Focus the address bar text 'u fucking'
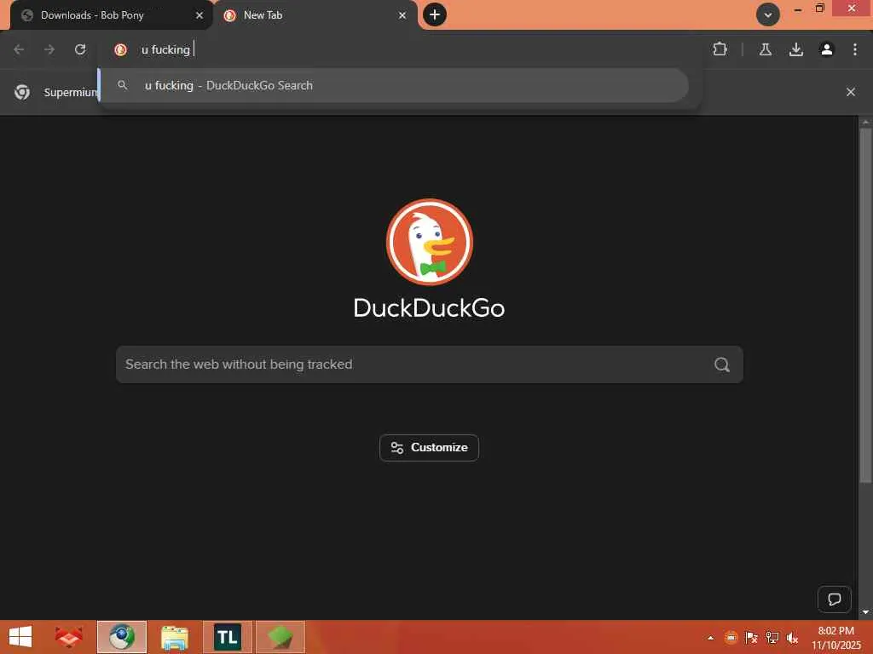 [165, 49]
